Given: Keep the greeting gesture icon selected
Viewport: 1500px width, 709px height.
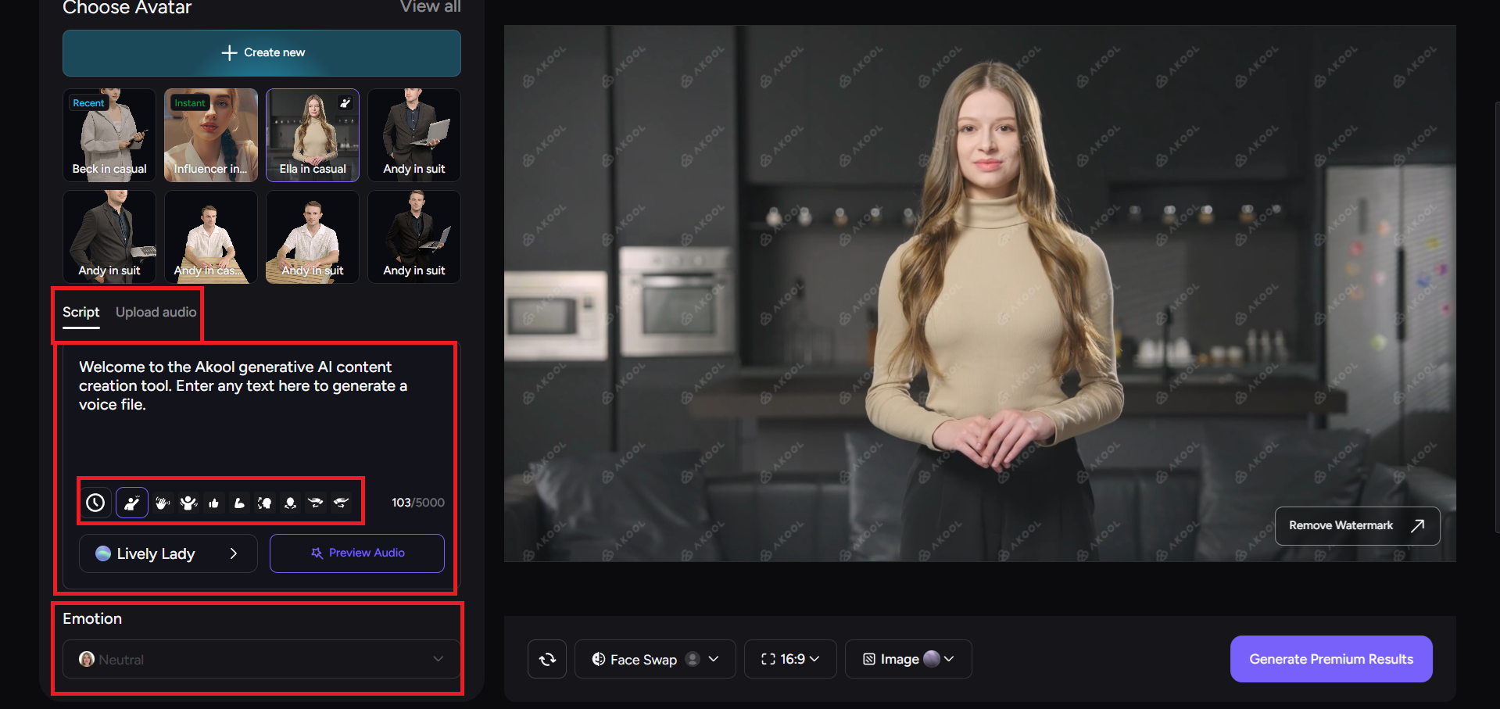Looking at the screenshot, I should (132, 503).
